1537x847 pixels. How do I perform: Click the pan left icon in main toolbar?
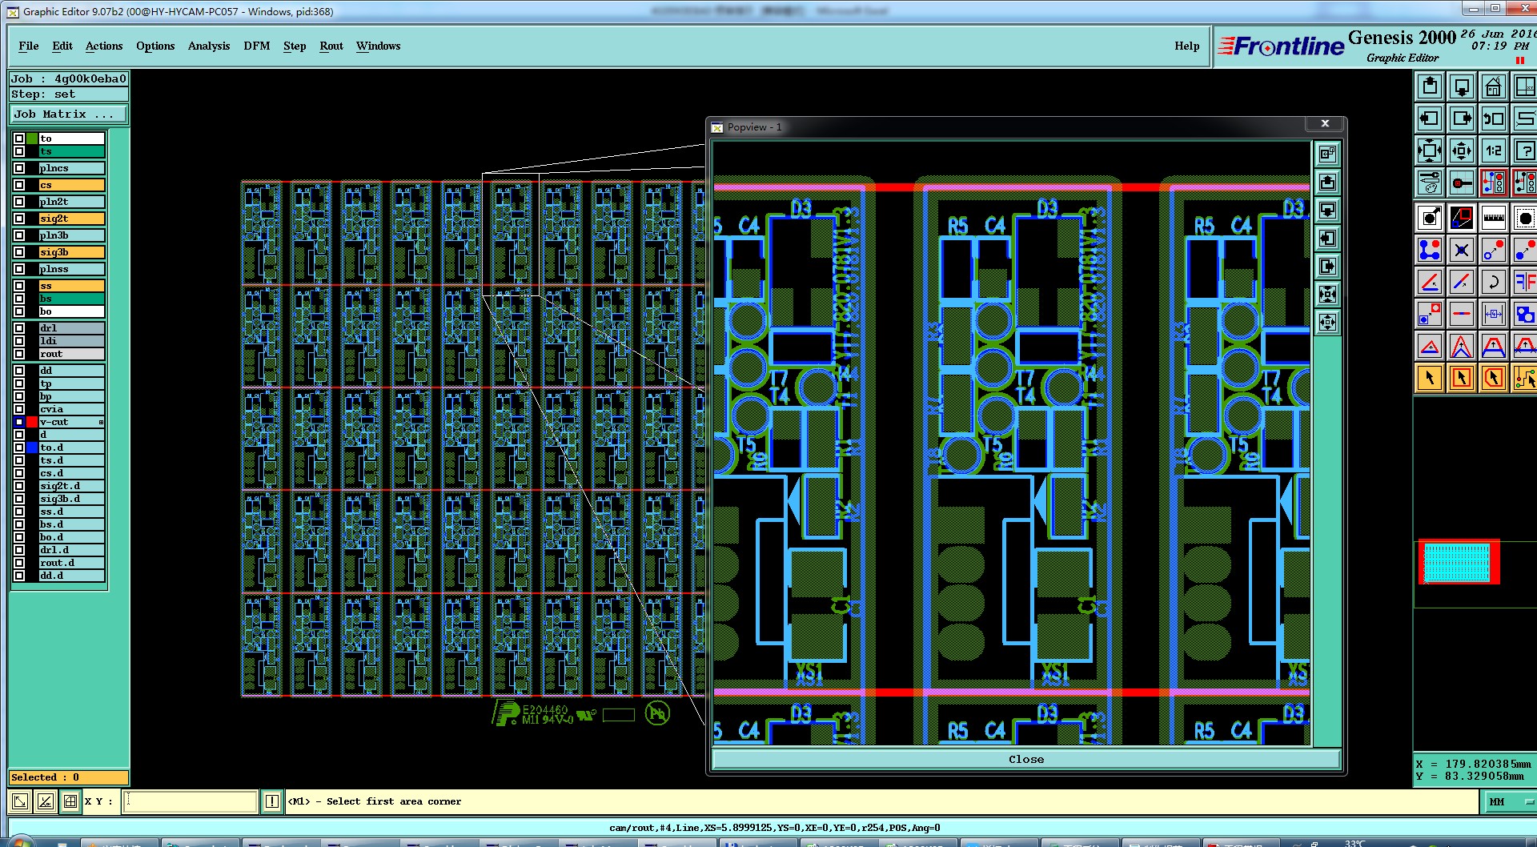click(x=1430, y=118)
